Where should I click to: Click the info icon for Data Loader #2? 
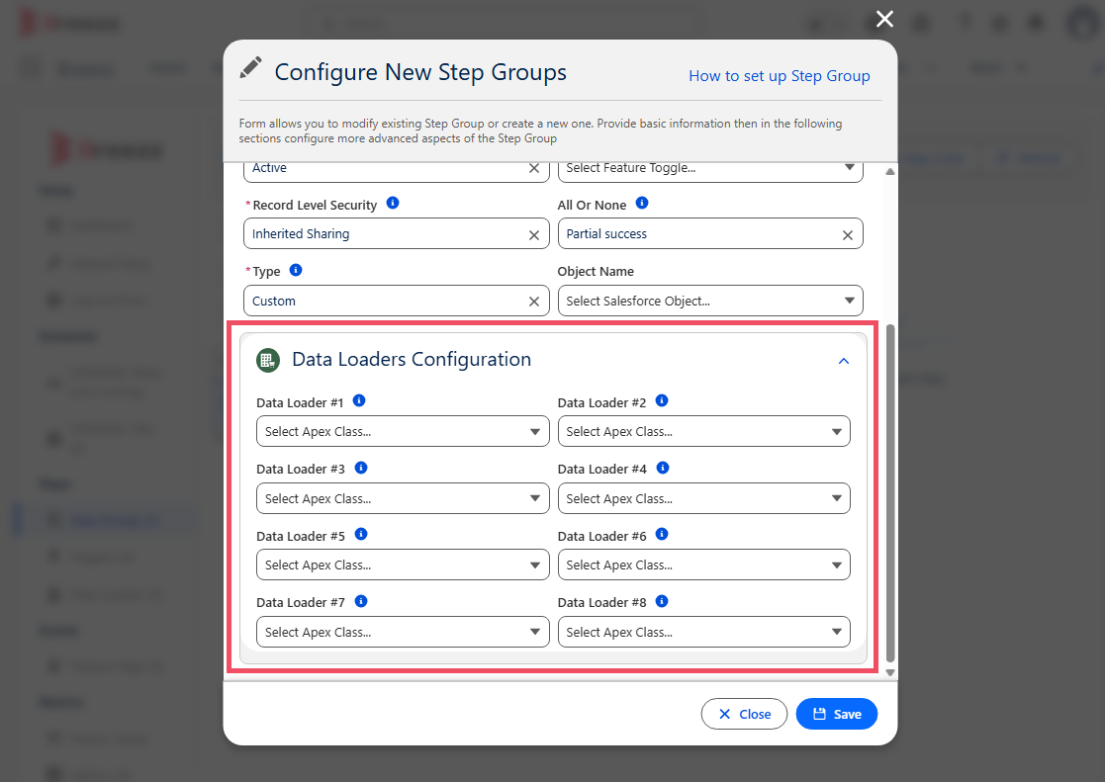pyautogui.click(x=662, y=400)
